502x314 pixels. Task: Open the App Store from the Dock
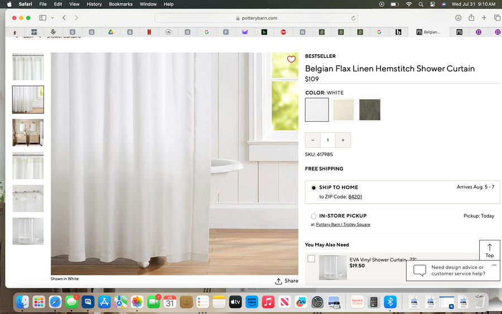tap(104, 302)
